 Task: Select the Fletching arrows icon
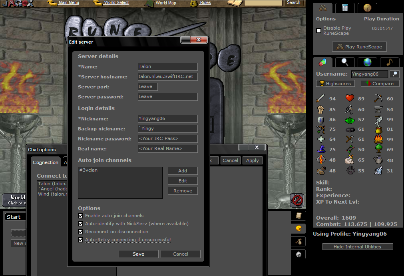(350, 149)
